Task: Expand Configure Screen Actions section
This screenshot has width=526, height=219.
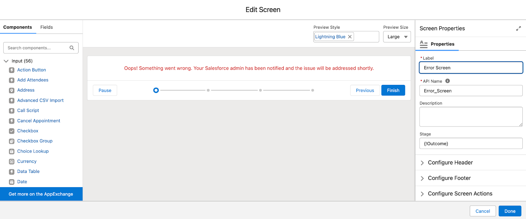Action: click(422, 194)
